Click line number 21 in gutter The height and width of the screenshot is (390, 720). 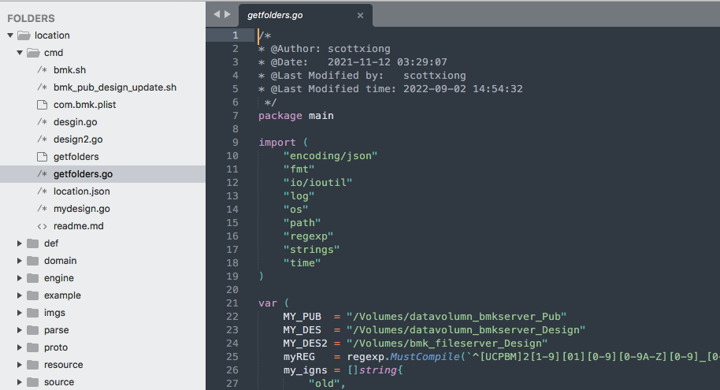[232, 303]
